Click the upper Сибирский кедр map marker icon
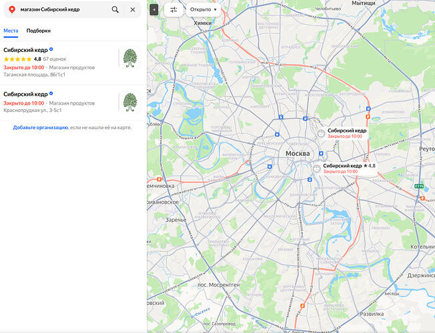435x333 pixels. point(321,133)
